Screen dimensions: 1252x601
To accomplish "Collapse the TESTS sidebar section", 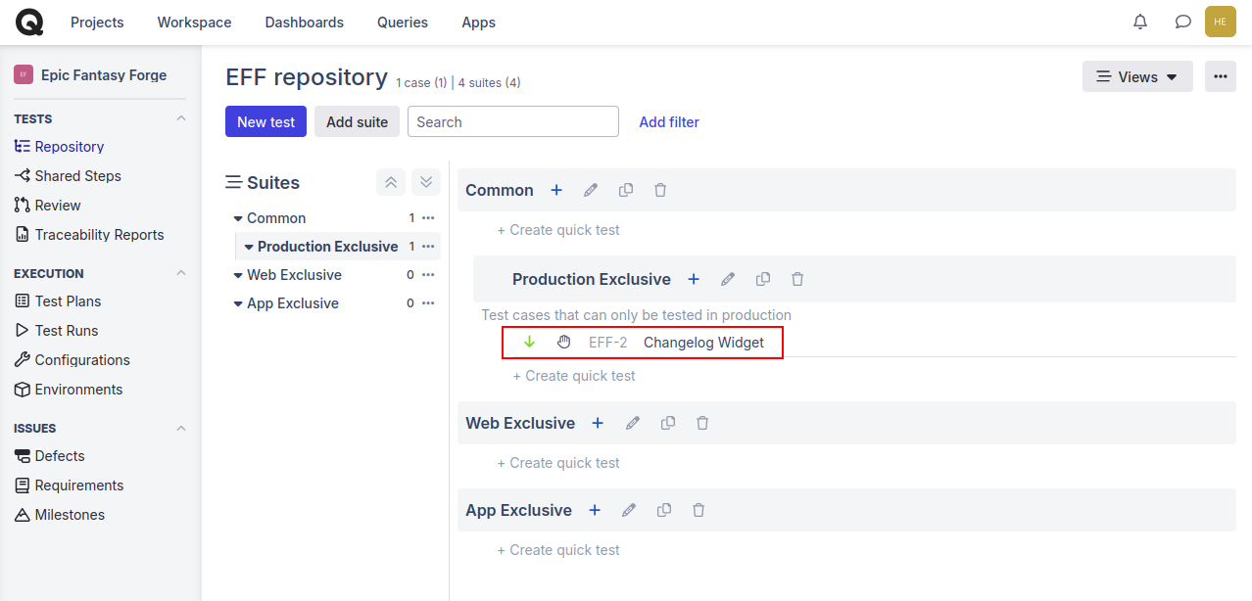I will (180, 118).
